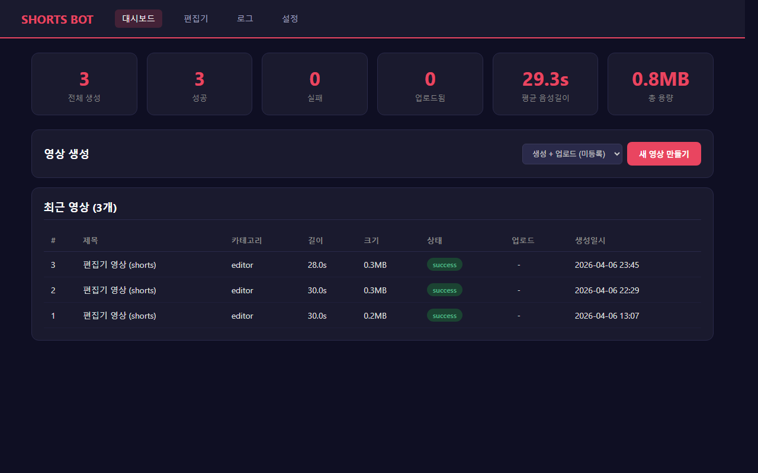Click the date 2026-04-06 23:45
Image resolution: width=758 pixels, height=473 pixels.
[607, 265]
